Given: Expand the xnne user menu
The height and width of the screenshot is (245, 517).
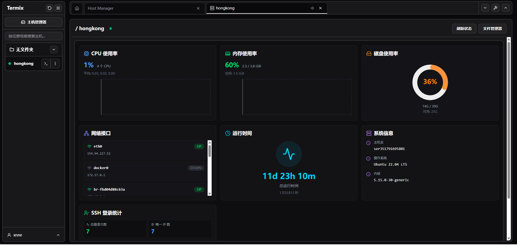Looking at the screenshot, I should [58, 235].
